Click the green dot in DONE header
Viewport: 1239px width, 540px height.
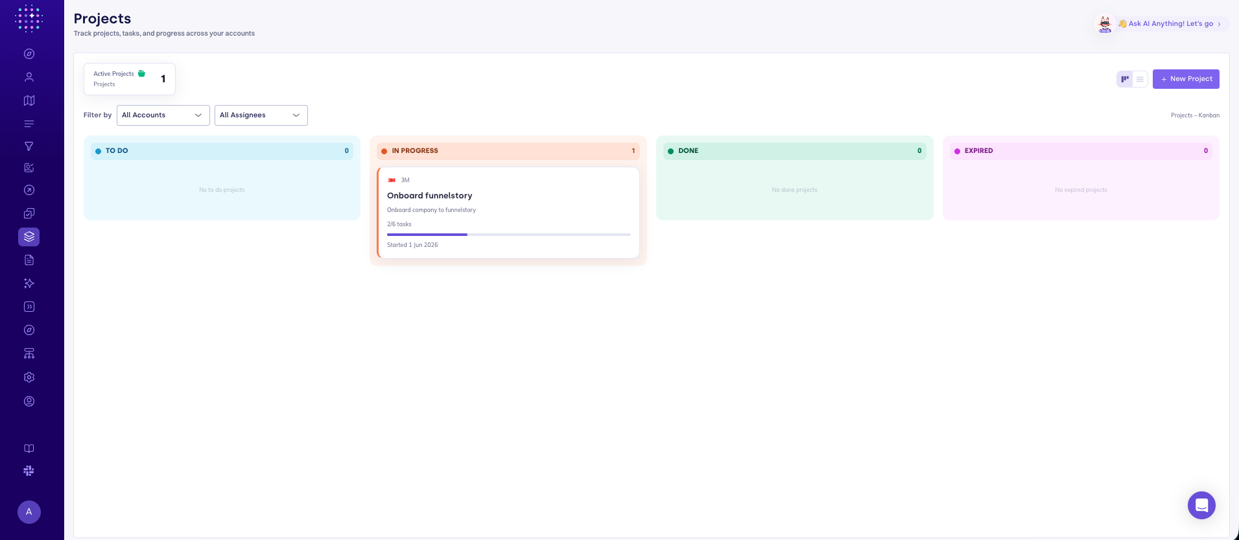coord(670,151)
